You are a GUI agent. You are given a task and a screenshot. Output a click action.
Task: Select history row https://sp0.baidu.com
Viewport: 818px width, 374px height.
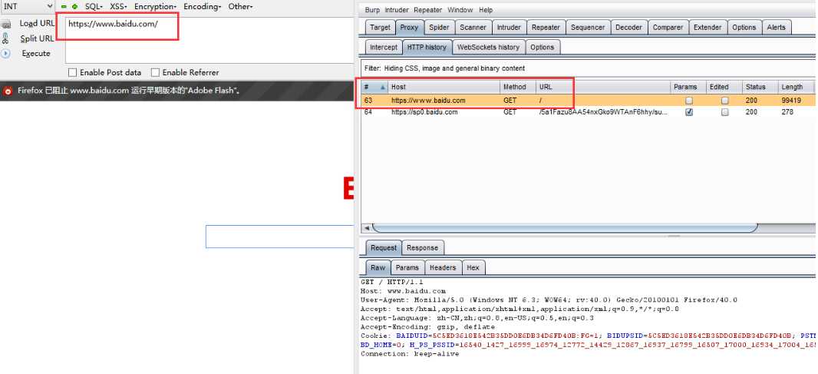point(588,112)
